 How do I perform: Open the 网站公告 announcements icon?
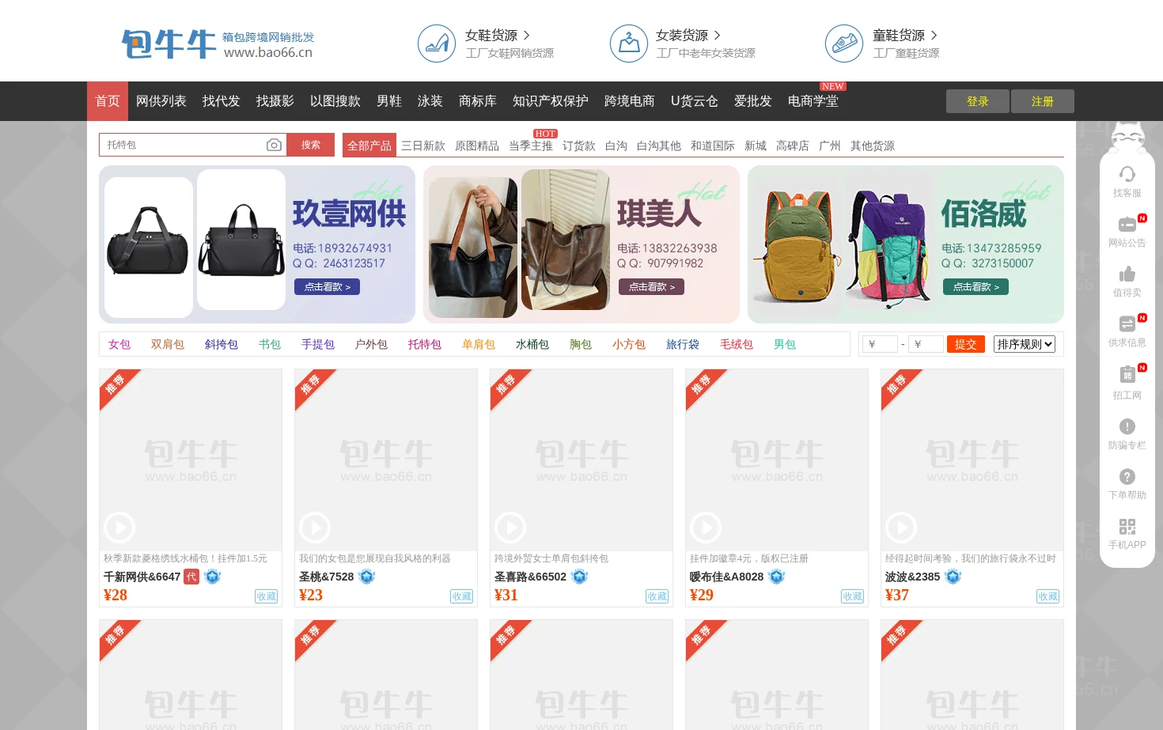[x=1127, y=224]
